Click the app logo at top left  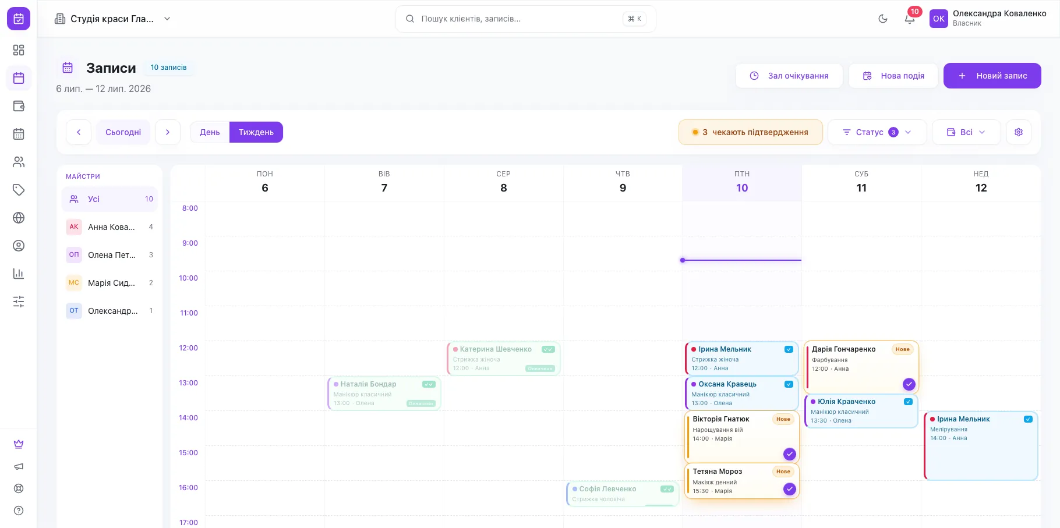19,19
